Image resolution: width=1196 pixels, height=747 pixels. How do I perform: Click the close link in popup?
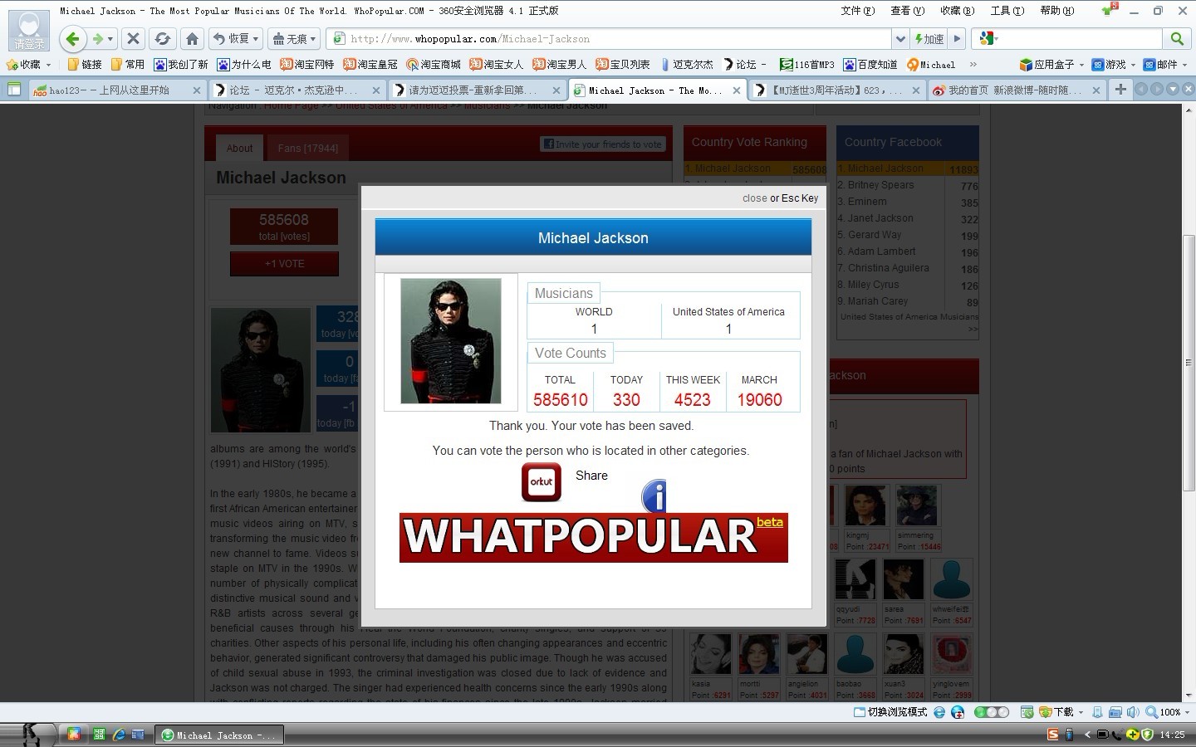[754, 198]
